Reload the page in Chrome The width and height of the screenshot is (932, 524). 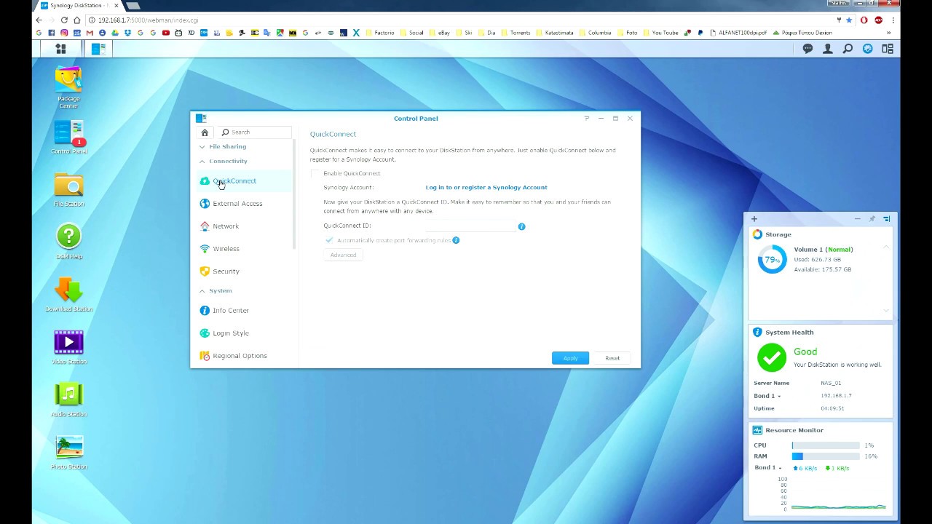click(64, 20)
